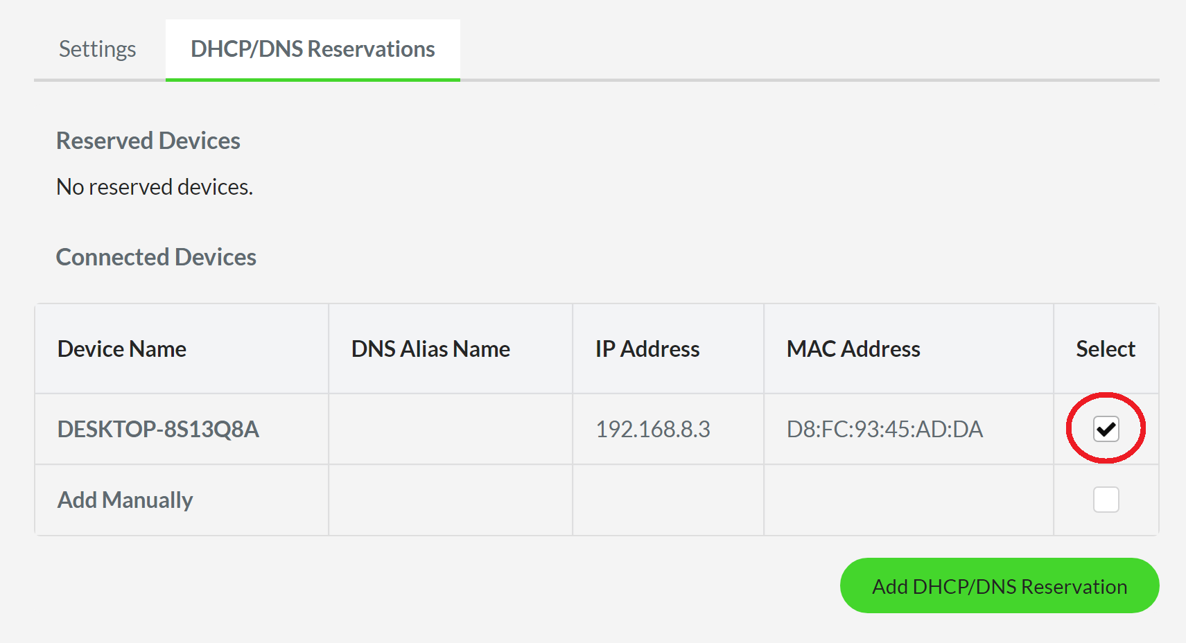1186x643 pixels.
Task: Click the DNS Alias Name column header
Action: point(430,349)
